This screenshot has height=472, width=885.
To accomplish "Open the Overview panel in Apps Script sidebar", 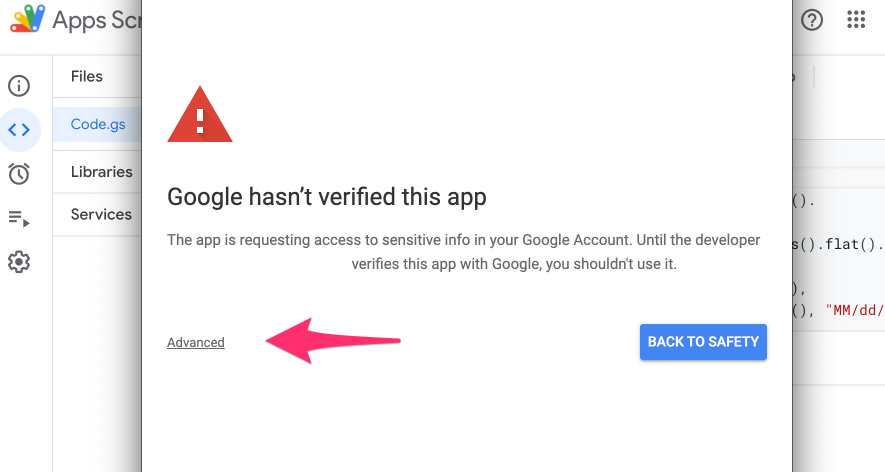I will pyautogui.click(x=18, y=85).
